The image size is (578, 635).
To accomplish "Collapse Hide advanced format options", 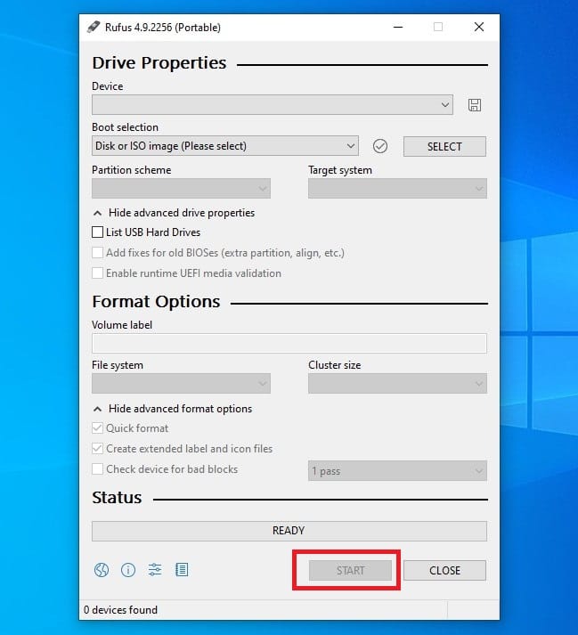I will [173, 409].
